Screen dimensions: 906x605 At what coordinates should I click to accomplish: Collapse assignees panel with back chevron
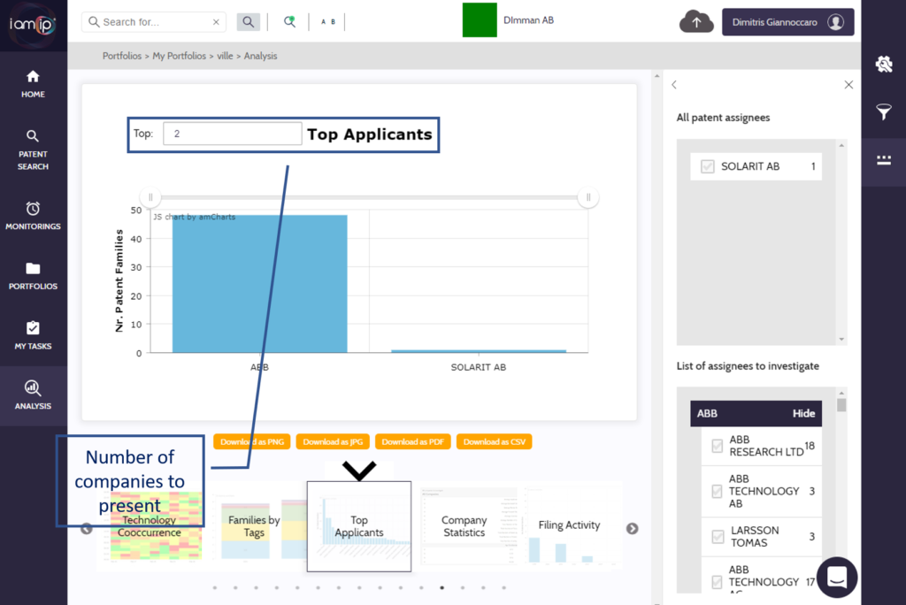click(674, 85)
